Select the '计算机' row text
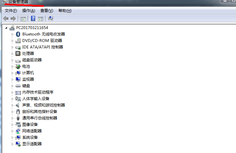Image resolution: width=236 pixels, height=153 pixels. pos(28,73)
